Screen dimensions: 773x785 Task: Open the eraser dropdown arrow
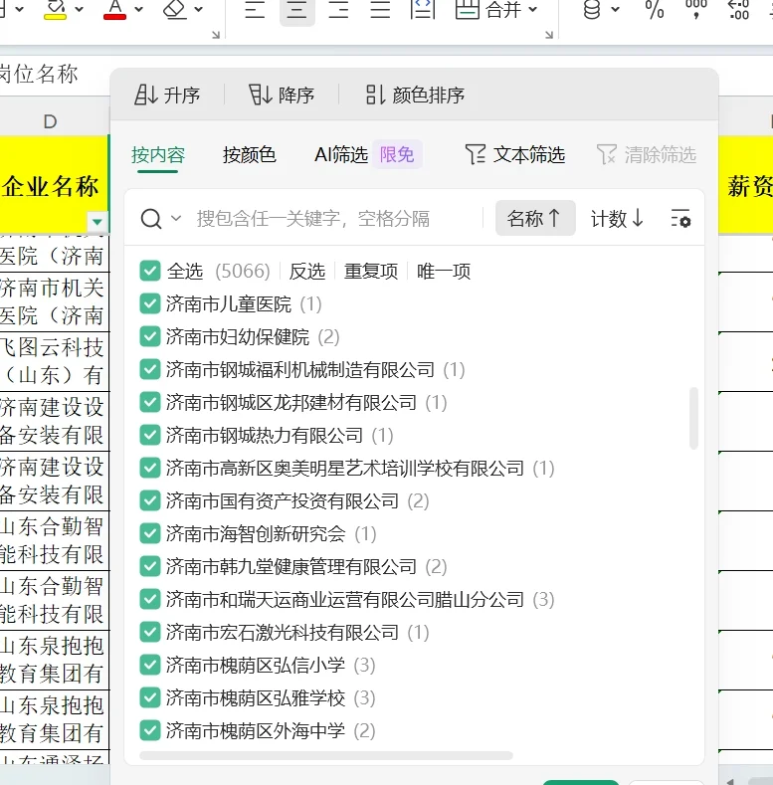coord(199,9)
